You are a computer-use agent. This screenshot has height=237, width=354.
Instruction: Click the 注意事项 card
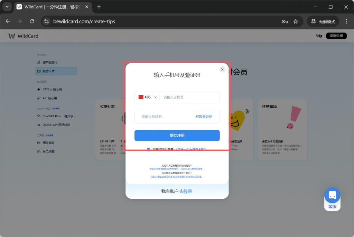tap(282, 130)
